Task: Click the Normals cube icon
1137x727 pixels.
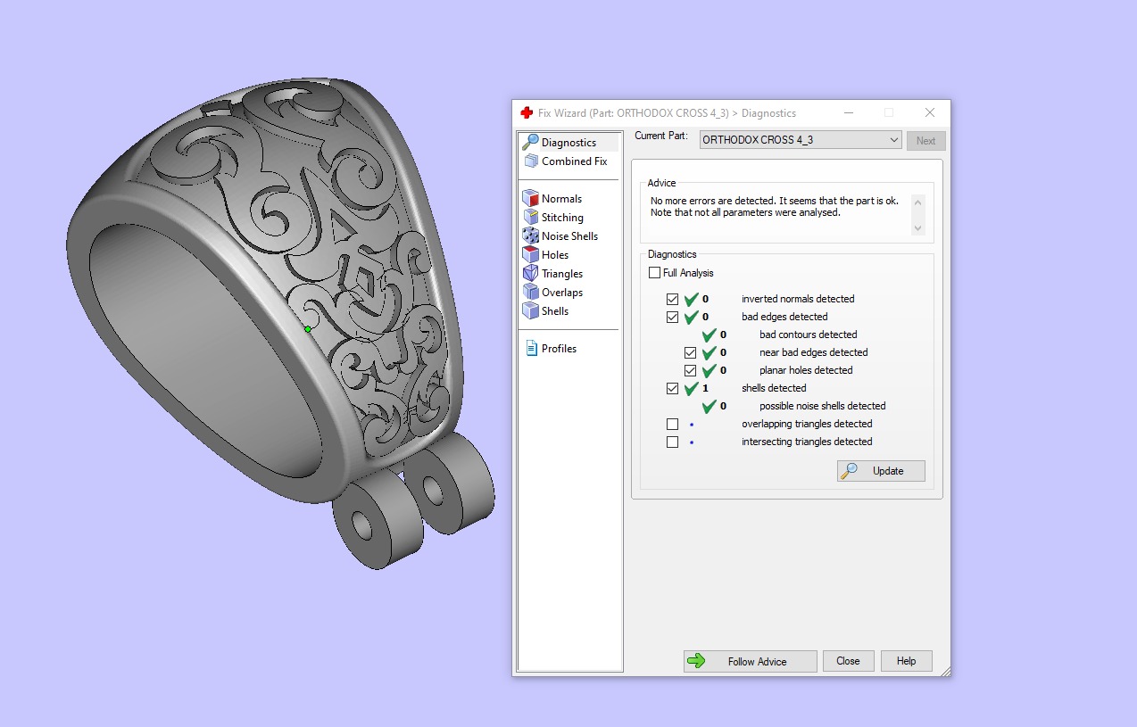Action: 530,199
